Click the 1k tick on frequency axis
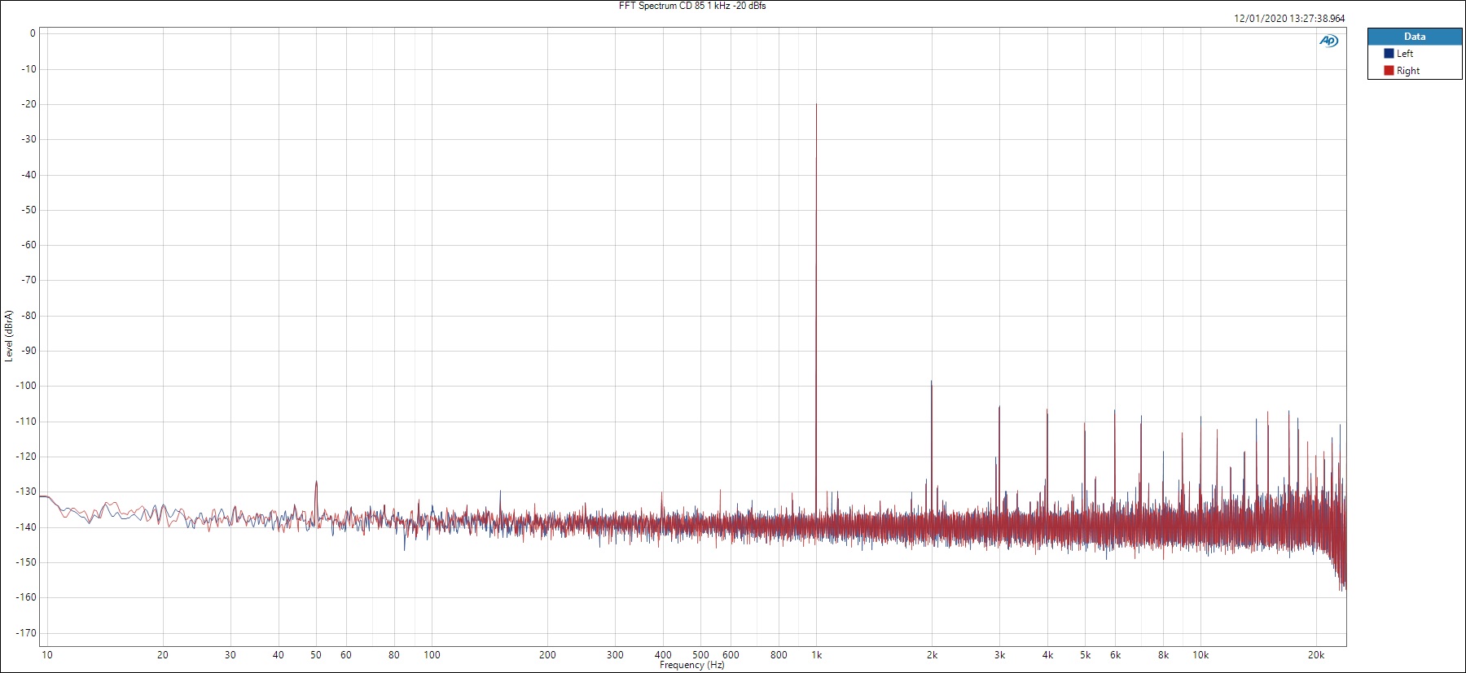Viewport: 1466px width, 673px height. [x=816, y=655]
